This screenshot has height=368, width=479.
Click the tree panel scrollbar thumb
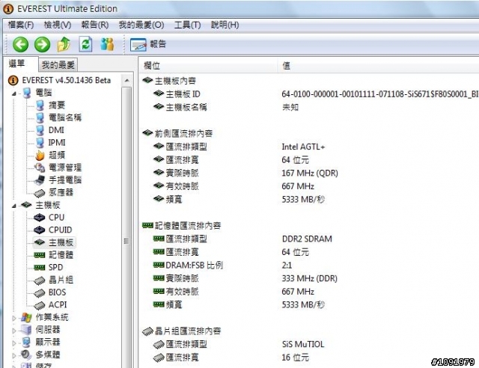(126, 227)
